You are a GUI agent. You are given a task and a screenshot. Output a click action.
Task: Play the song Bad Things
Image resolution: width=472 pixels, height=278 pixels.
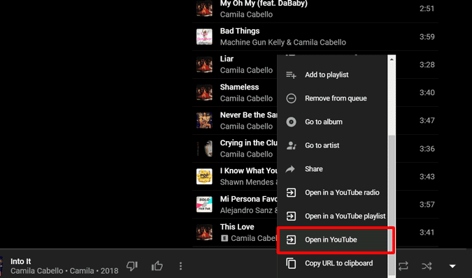(x=240, y=31)
